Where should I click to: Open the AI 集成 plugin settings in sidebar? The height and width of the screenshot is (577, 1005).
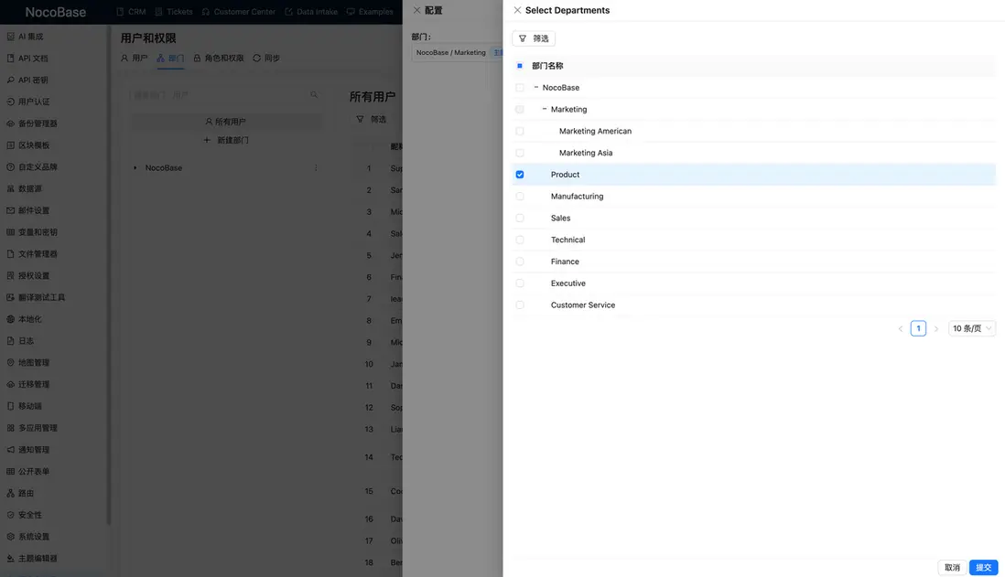[29, 34]
